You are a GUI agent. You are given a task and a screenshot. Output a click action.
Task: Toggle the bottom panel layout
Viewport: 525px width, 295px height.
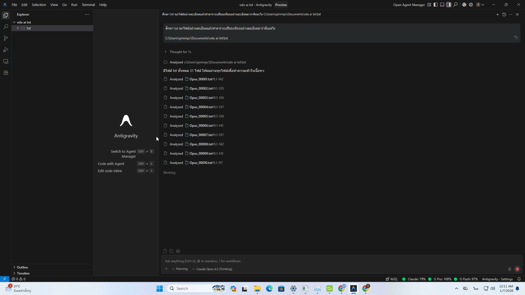tap(442, 5)
